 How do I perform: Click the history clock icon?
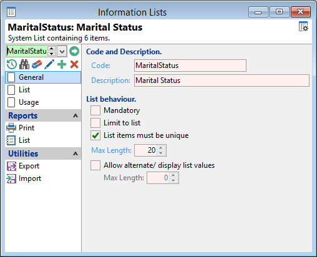click(x=12, y=64)
